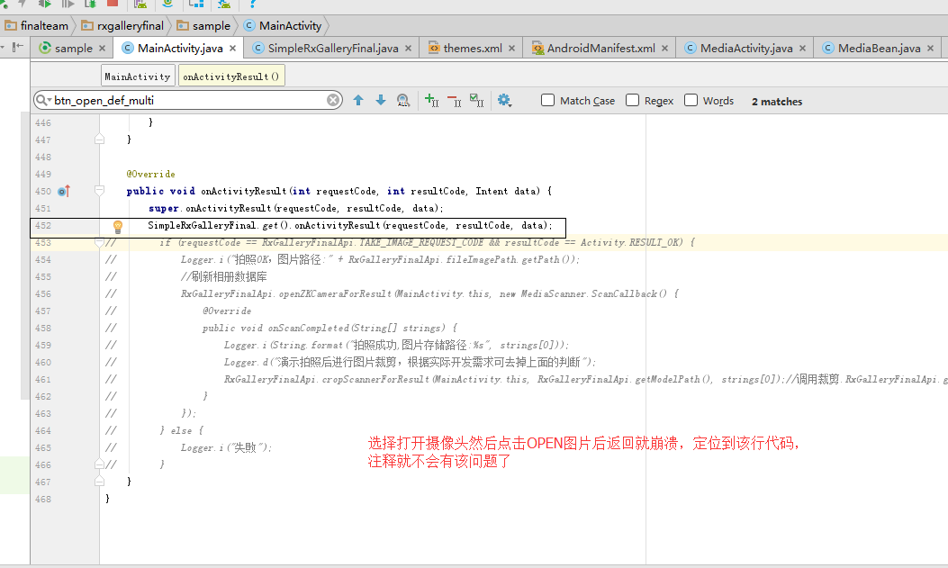Toggle the fold marker at line 447
Screen dimensions: 948x568
(100, 139)
